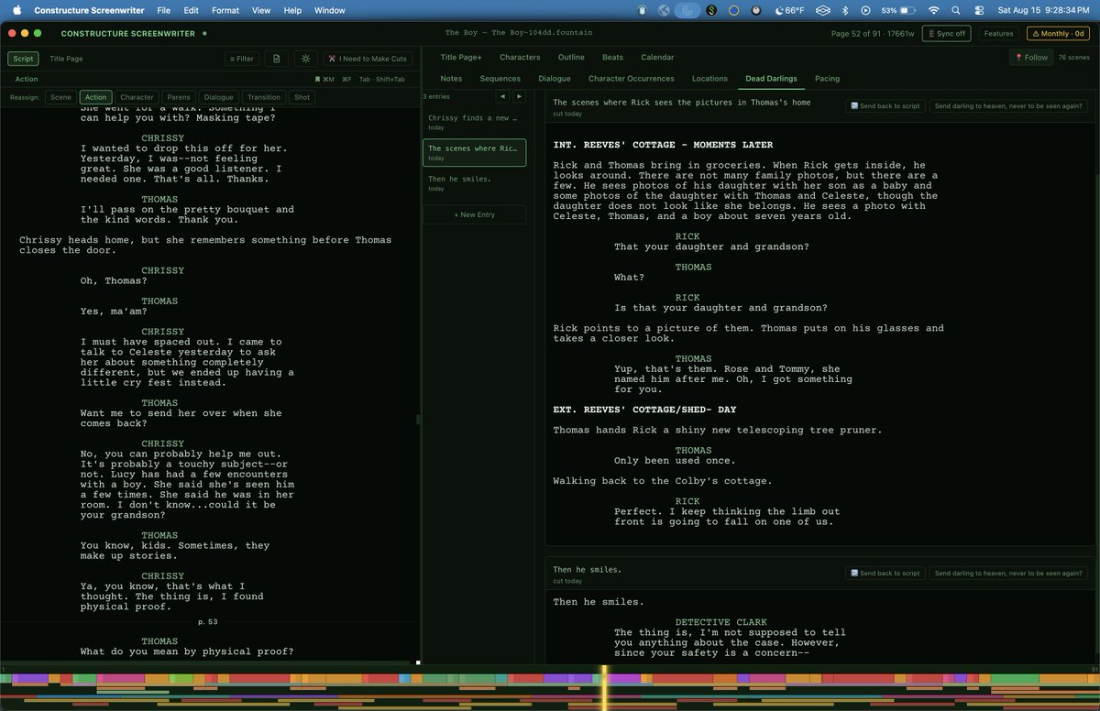Send Rick pictures darling to heaven

pyautogui.click(x=1009, y=105)
